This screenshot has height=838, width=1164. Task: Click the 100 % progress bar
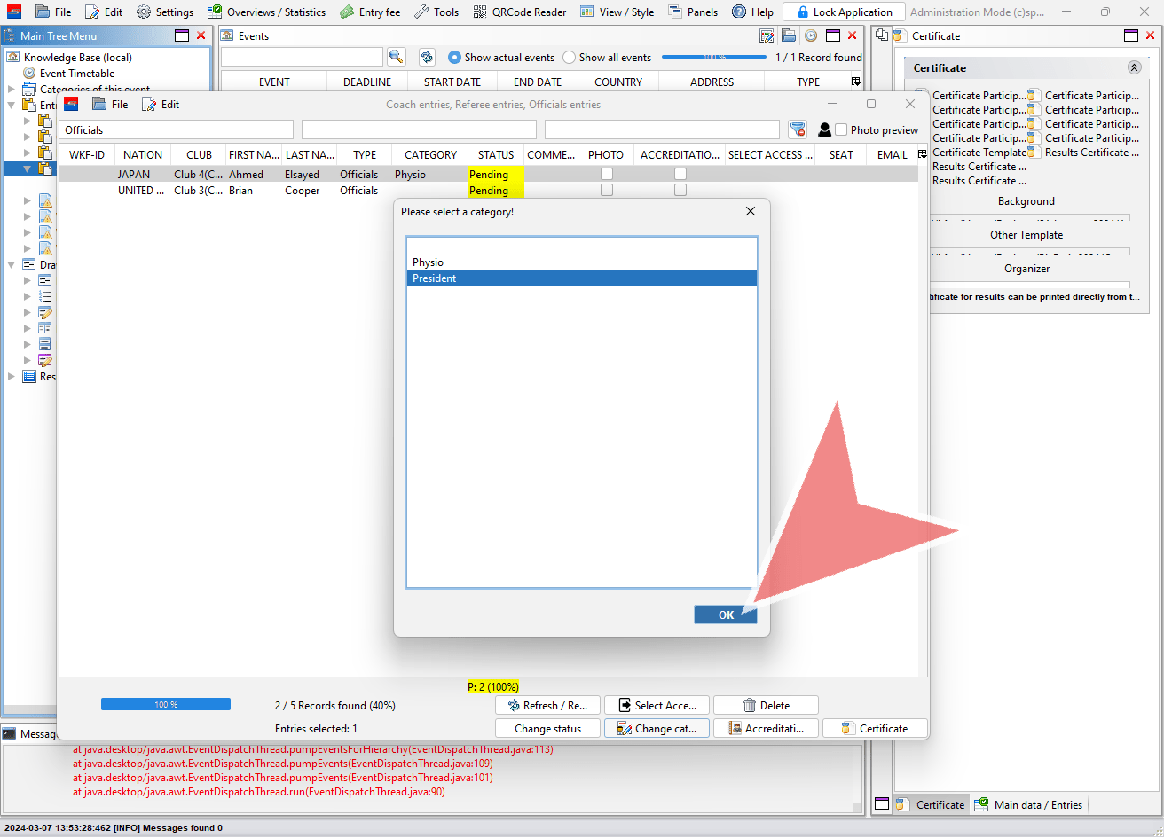(166, 704)
